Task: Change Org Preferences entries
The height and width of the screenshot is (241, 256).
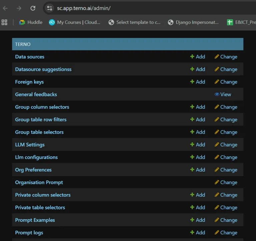Action: [226, 170]
